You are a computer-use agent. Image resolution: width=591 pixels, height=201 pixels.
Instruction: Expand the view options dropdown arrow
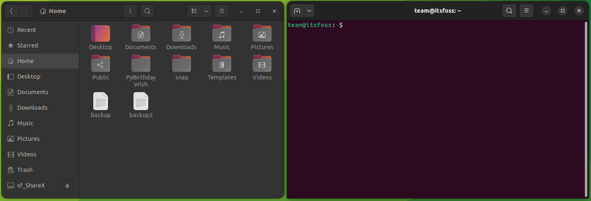(206, 11)
